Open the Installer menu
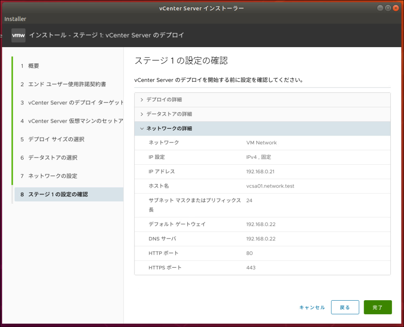 click(15, 19)
